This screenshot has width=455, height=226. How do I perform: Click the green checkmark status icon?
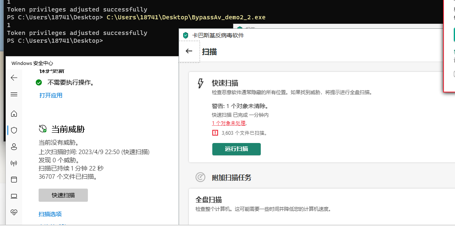pos(39,83)
